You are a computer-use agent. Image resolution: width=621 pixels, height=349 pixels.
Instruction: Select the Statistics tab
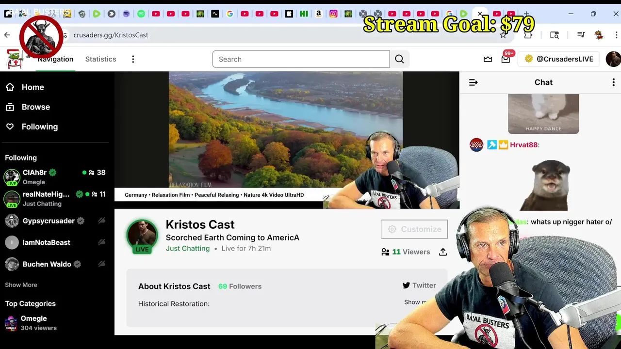(101, 59)
